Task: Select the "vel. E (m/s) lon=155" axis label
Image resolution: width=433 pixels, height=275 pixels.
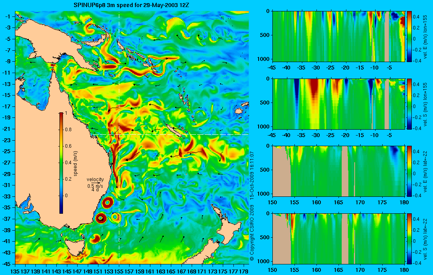Action: pyautogui.click(x=425, y=37)
